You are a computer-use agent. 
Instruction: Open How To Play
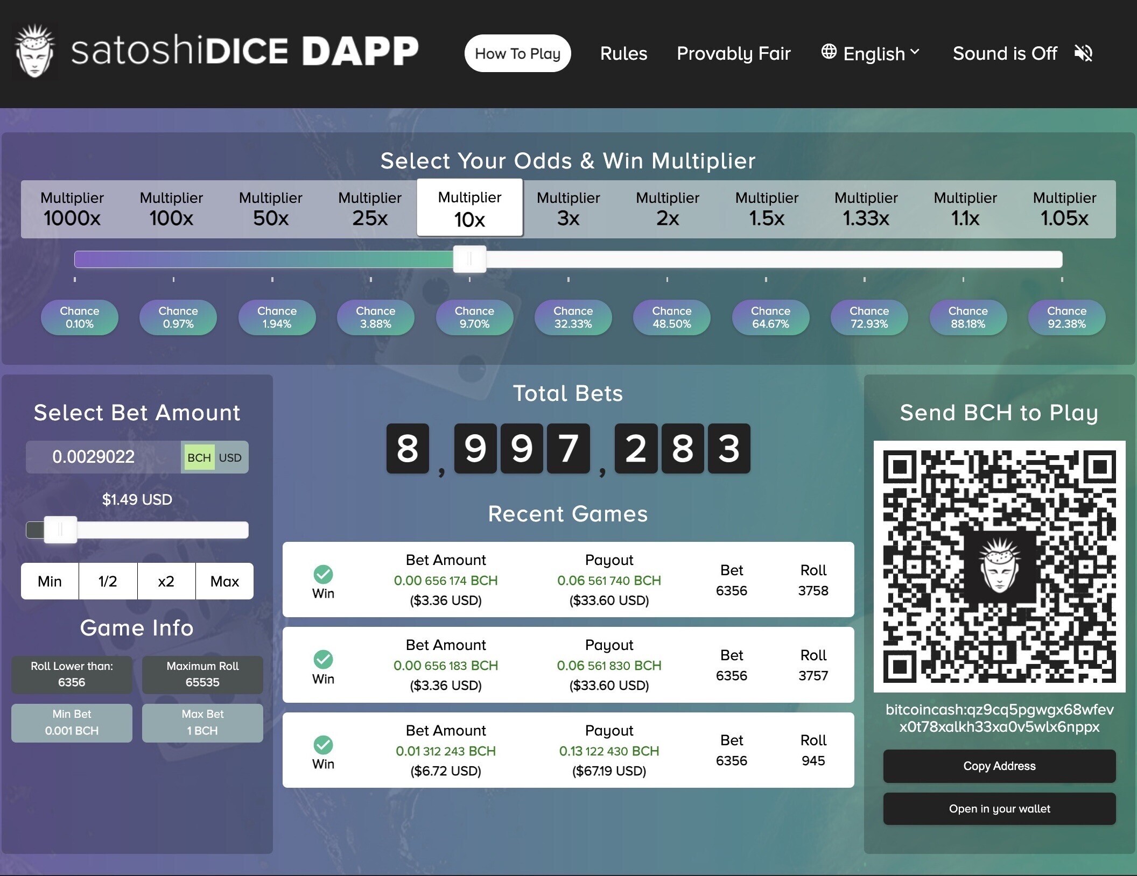click(517, 53)
